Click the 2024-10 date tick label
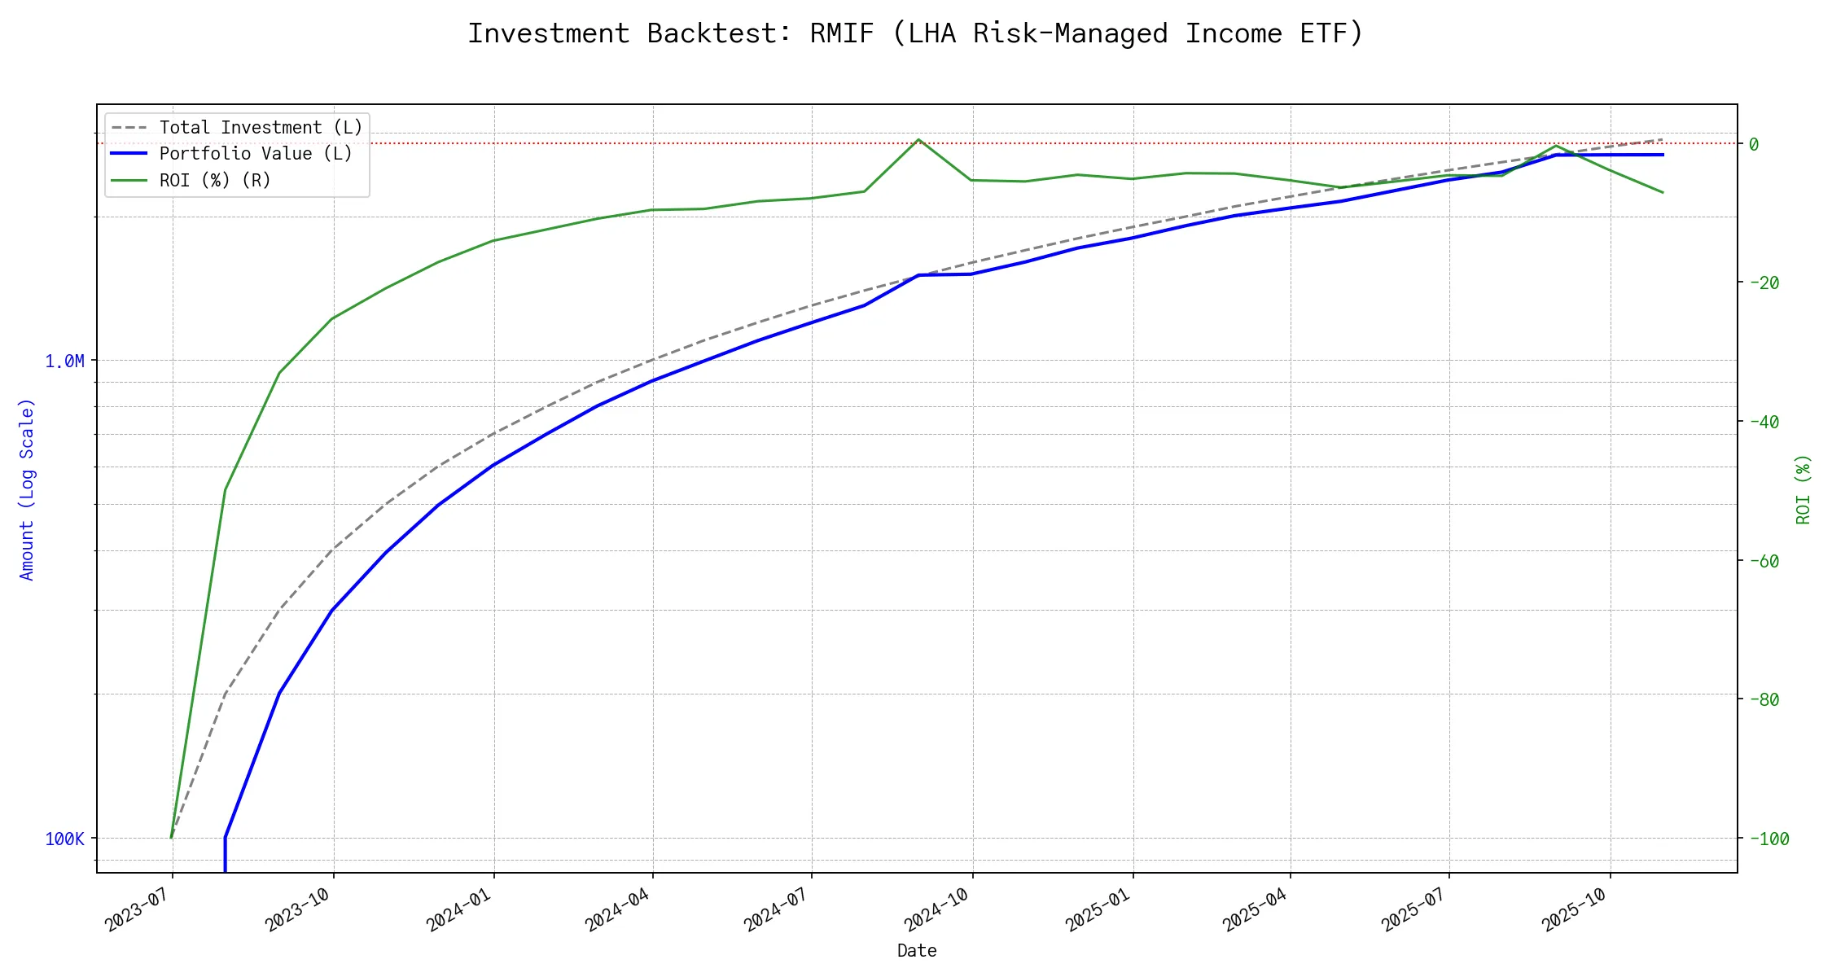The image size is (1832, 977). [936, 909]
